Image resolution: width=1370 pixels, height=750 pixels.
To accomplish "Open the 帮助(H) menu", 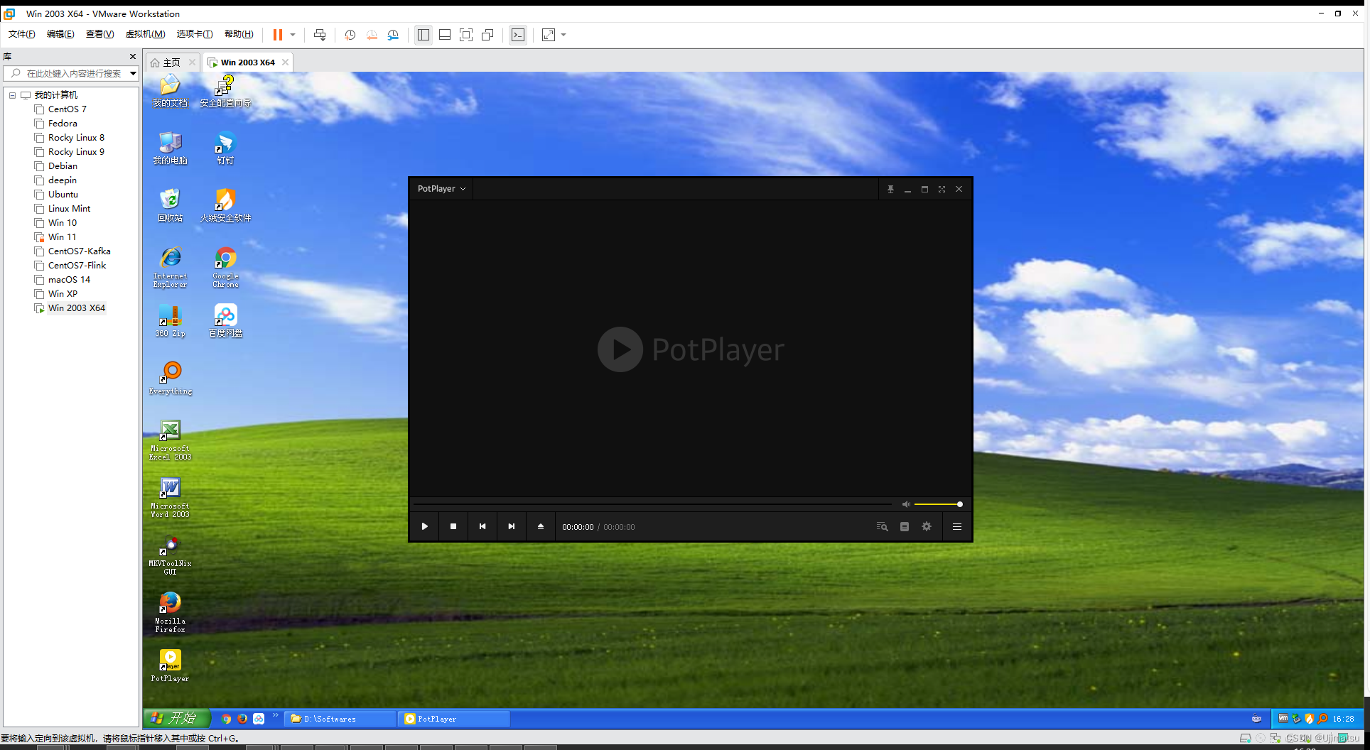I will [239, 34].
